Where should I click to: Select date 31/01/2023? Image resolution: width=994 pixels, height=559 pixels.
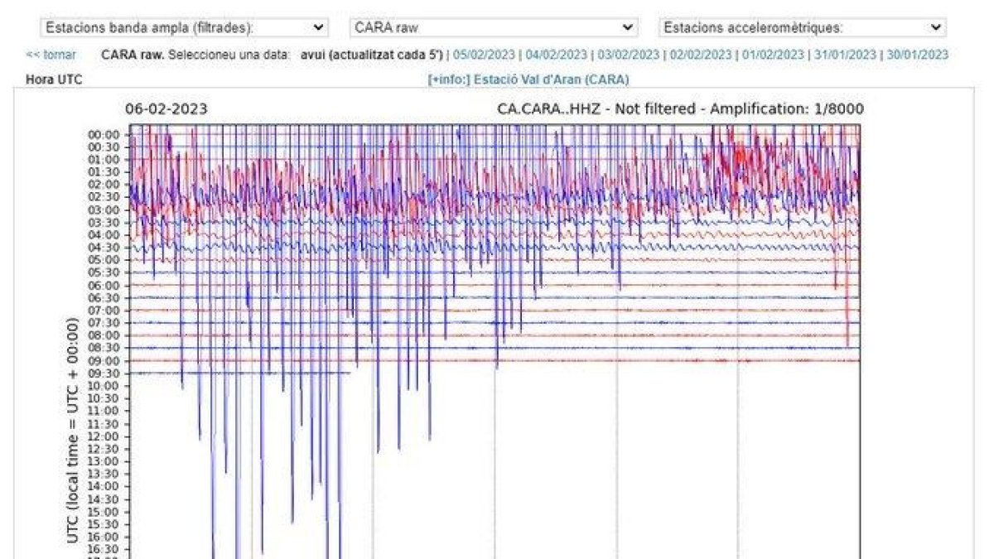(x=845, y=55)
